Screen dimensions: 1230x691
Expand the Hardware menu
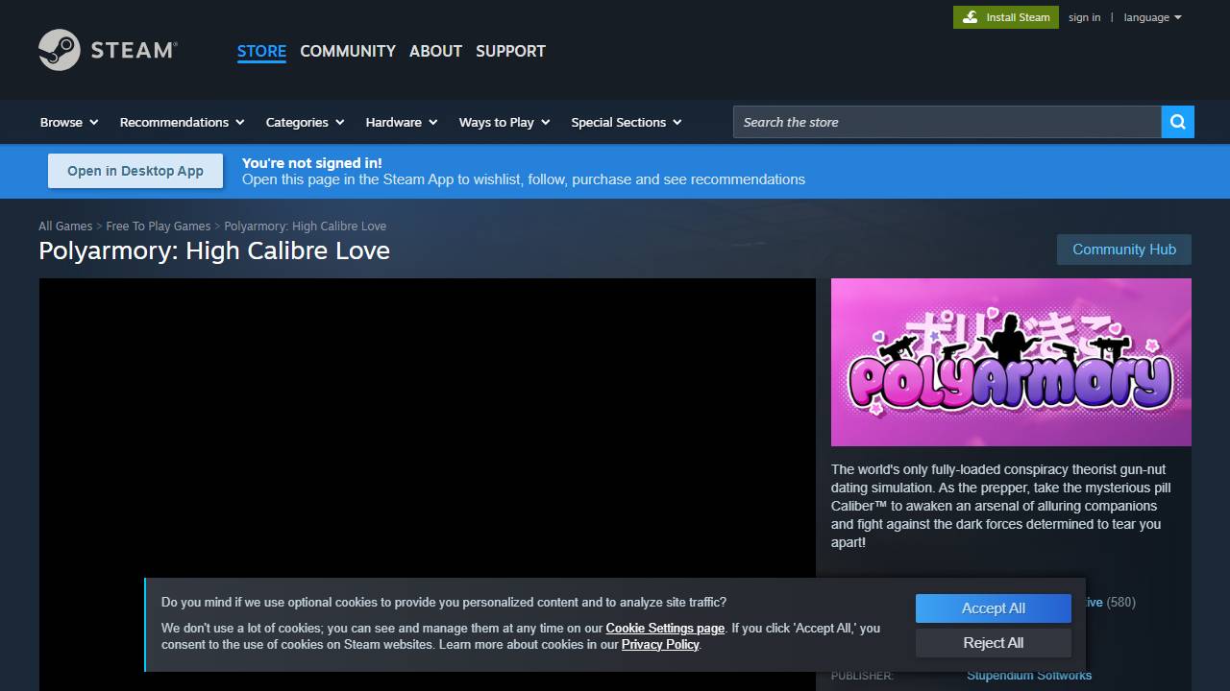pyautogui.click(x=402, y=122)
